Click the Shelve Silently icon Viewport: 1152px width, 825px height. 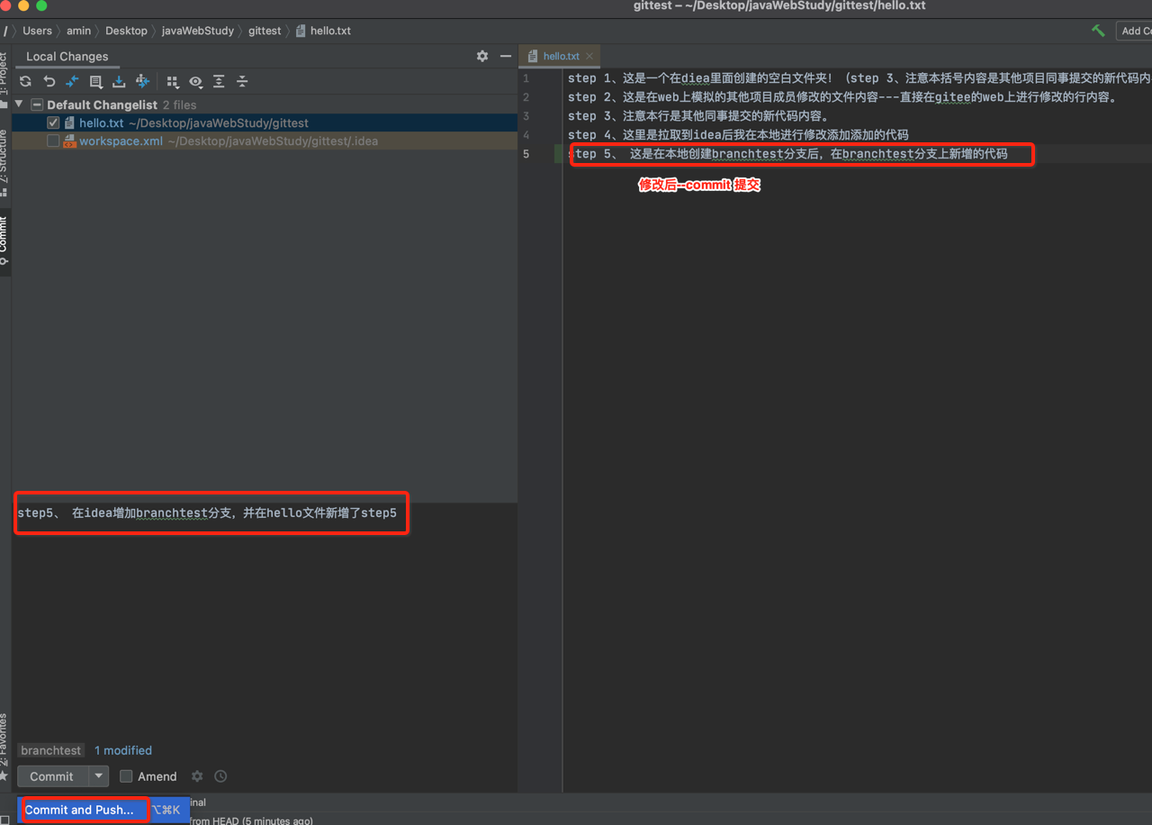(119, 81)
